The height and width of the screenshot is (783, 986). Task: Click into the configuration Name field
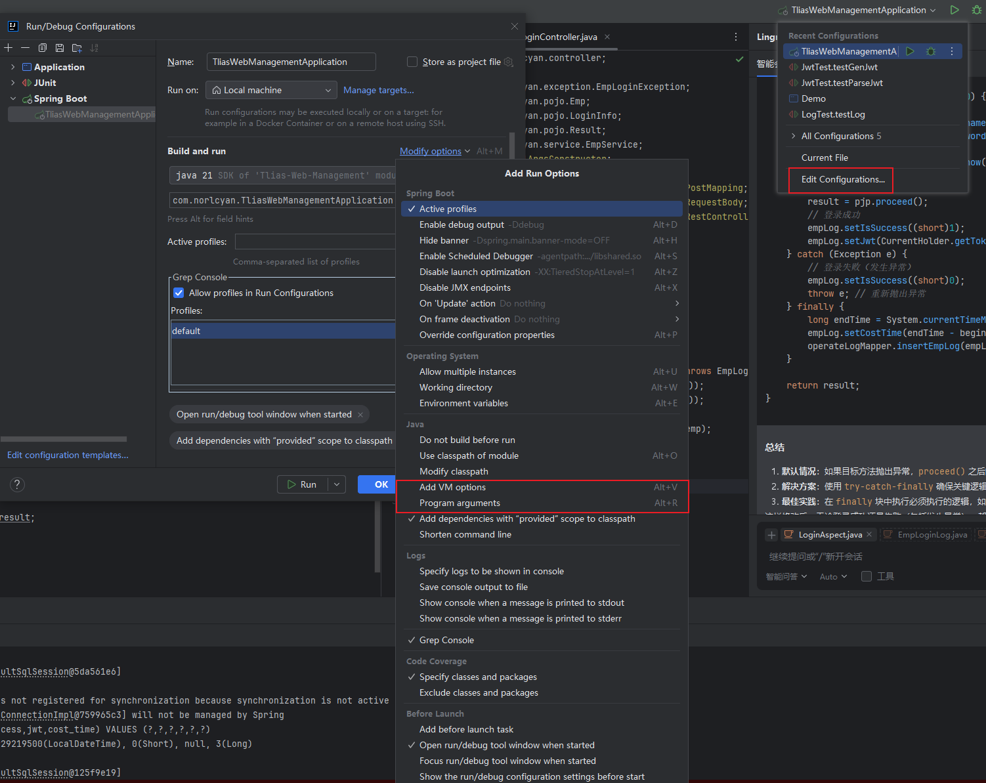[x=291, y=62]
